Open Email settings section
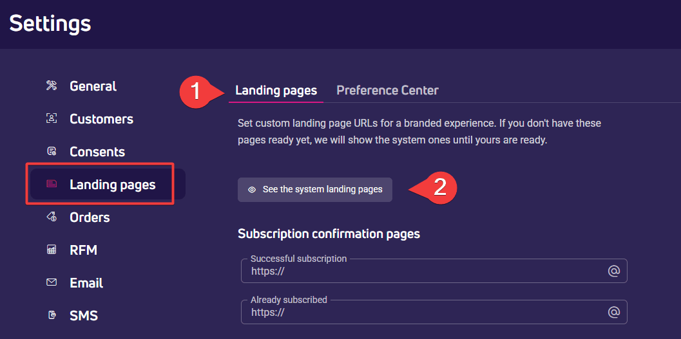 click(x=86, y=283)
